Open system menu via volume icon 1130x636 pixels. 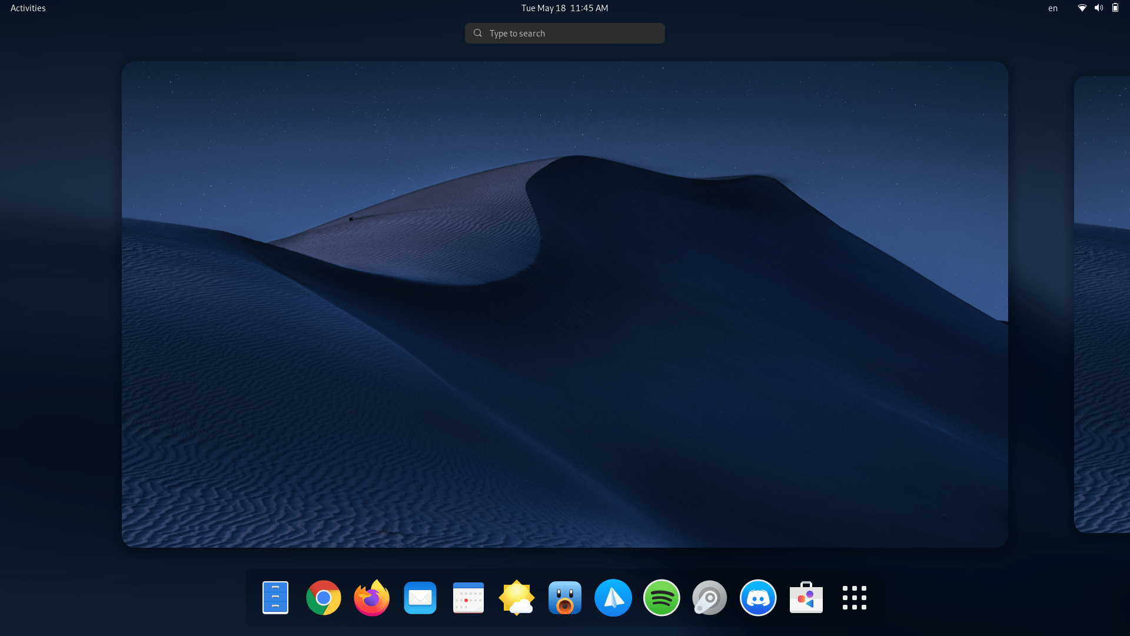[1098, 8]
